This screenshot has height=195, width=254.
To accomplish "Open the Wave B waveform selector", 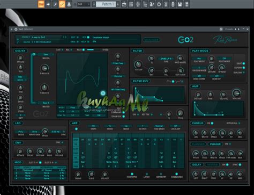I will (46, 103).
